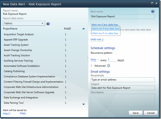Image resolution: width=161 pixels, height=119 pixels.
Task: Click the Advanced settings gear icon
Action: coord(108,65)
